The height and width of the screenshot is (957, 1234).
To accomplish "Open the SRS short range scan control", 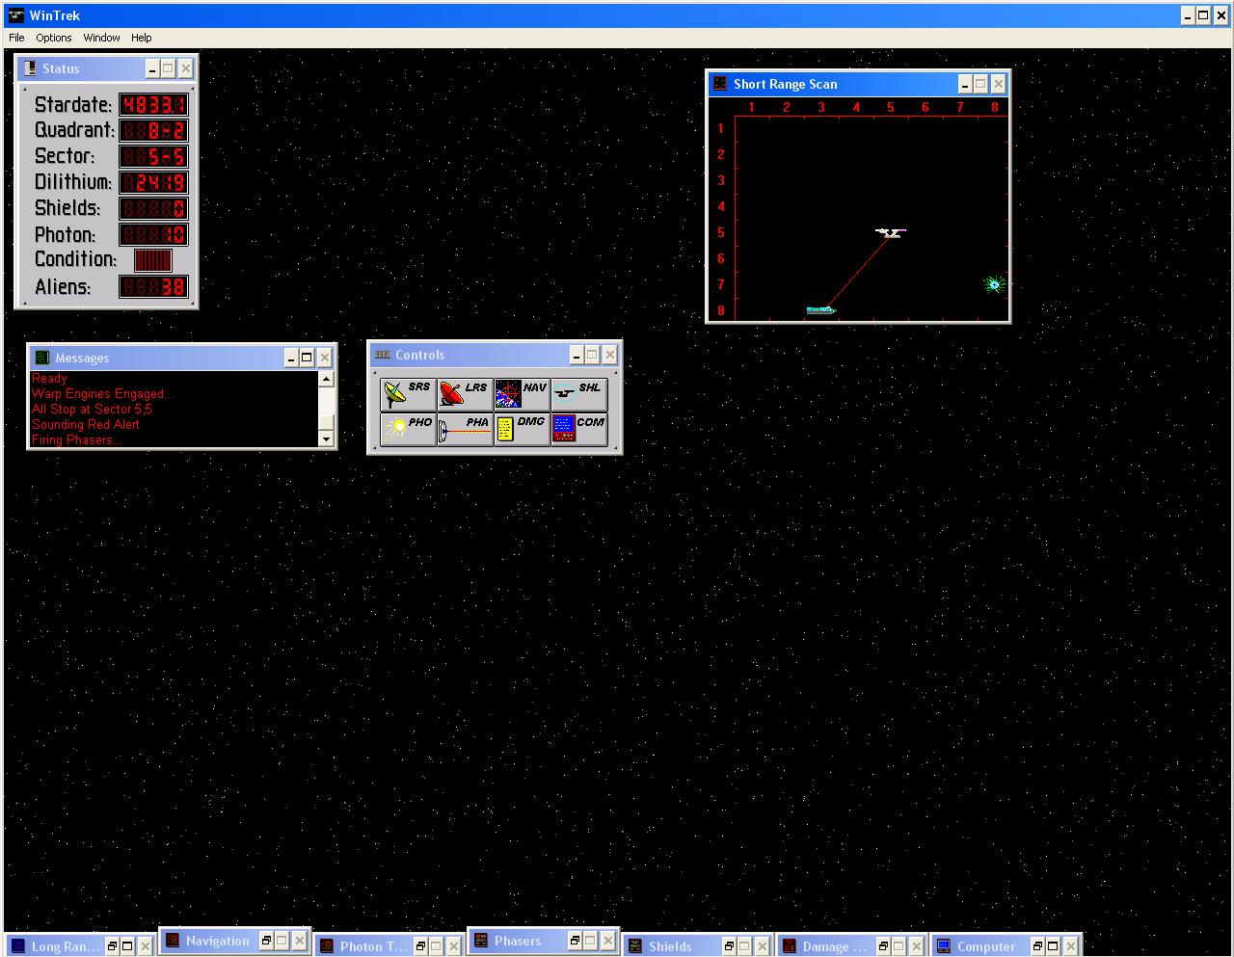I will click(408, 393).
